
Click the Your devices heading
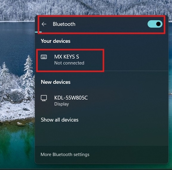pyautogui.click(x=56, y=41)
